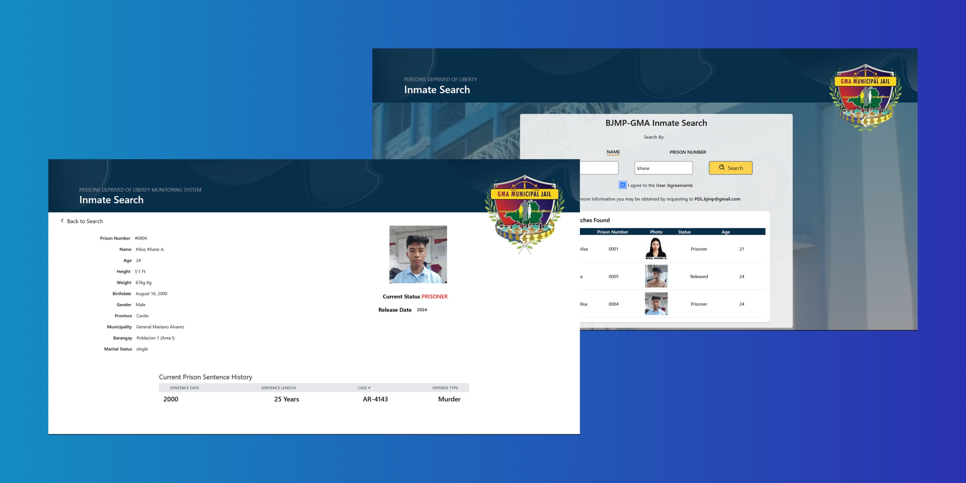Open photo thumbnail for prison number 0001
This screenshot has width=966, height=483.
click(656, 248)
